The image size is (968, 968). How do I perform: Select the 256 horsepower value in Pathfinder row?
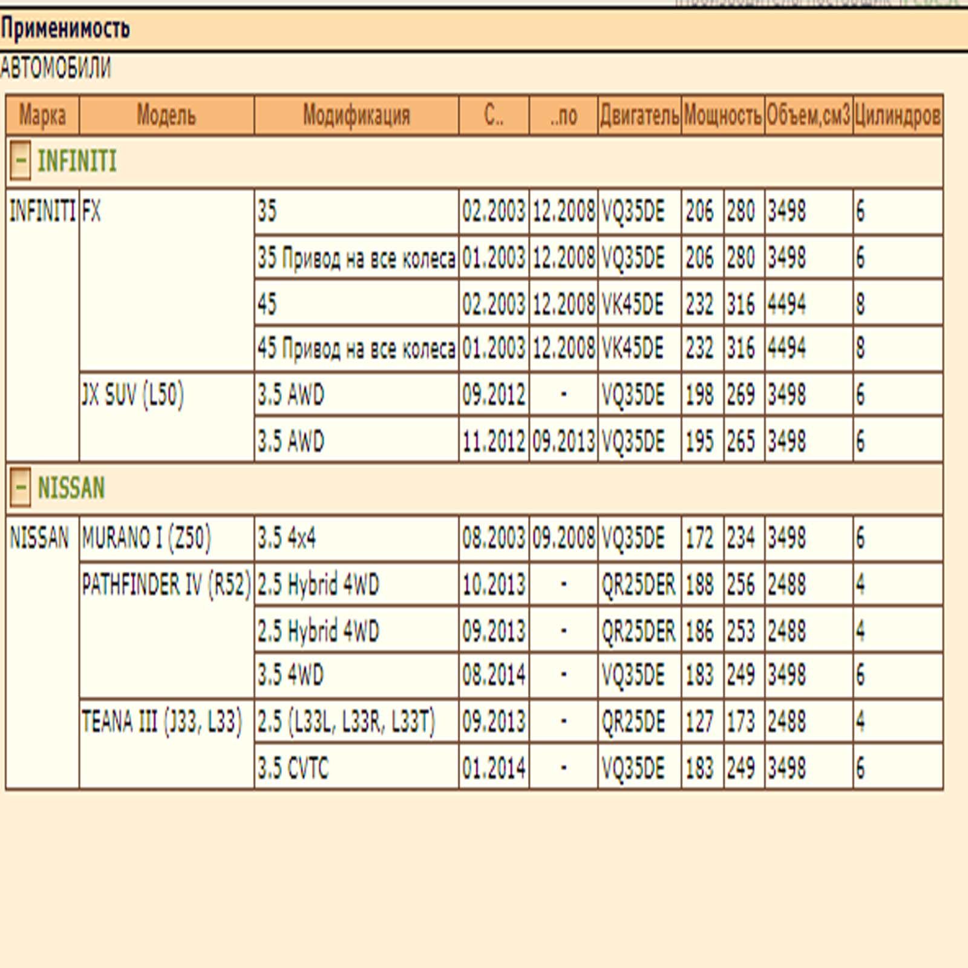tap(744, 584)
